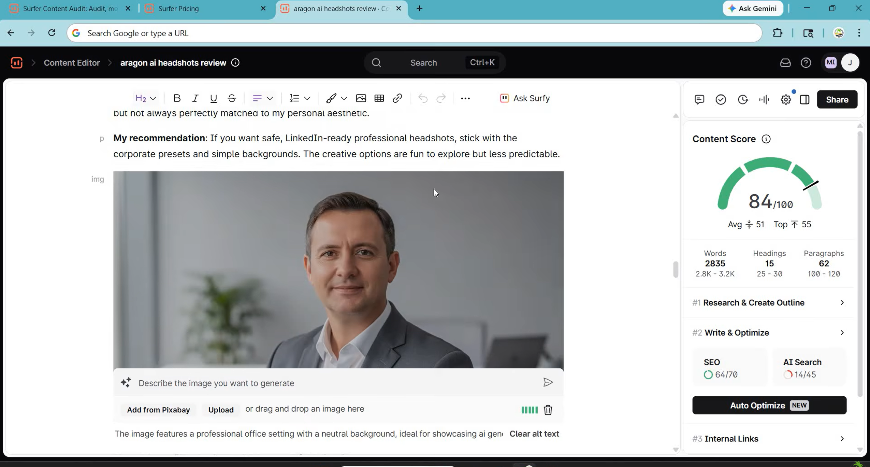870x467 pixels.
Task: Insert a table into the document
Action: (x=379, y=98)
